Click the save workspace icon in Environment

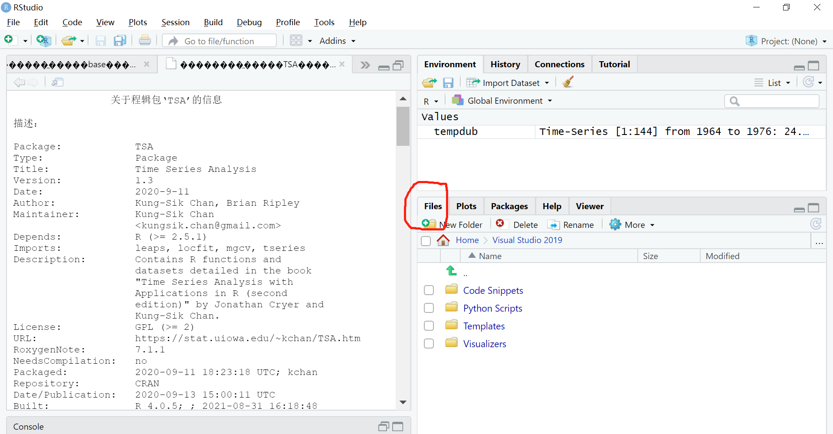[448, 82]
